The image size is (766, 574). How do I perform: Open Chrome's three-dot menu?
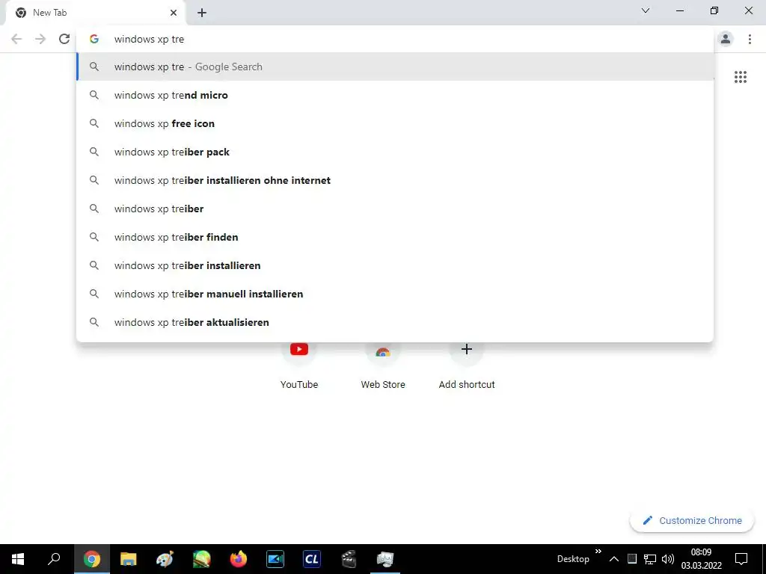750,39
